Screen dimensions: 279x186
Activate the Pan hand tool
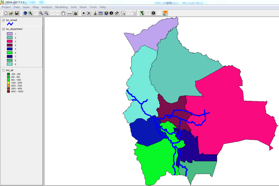click(63, 13)
